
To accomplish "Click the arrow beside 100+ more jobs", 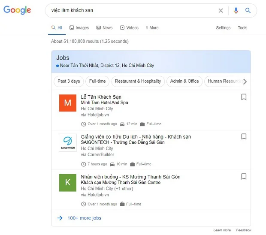I will click(x=60, y=218).
